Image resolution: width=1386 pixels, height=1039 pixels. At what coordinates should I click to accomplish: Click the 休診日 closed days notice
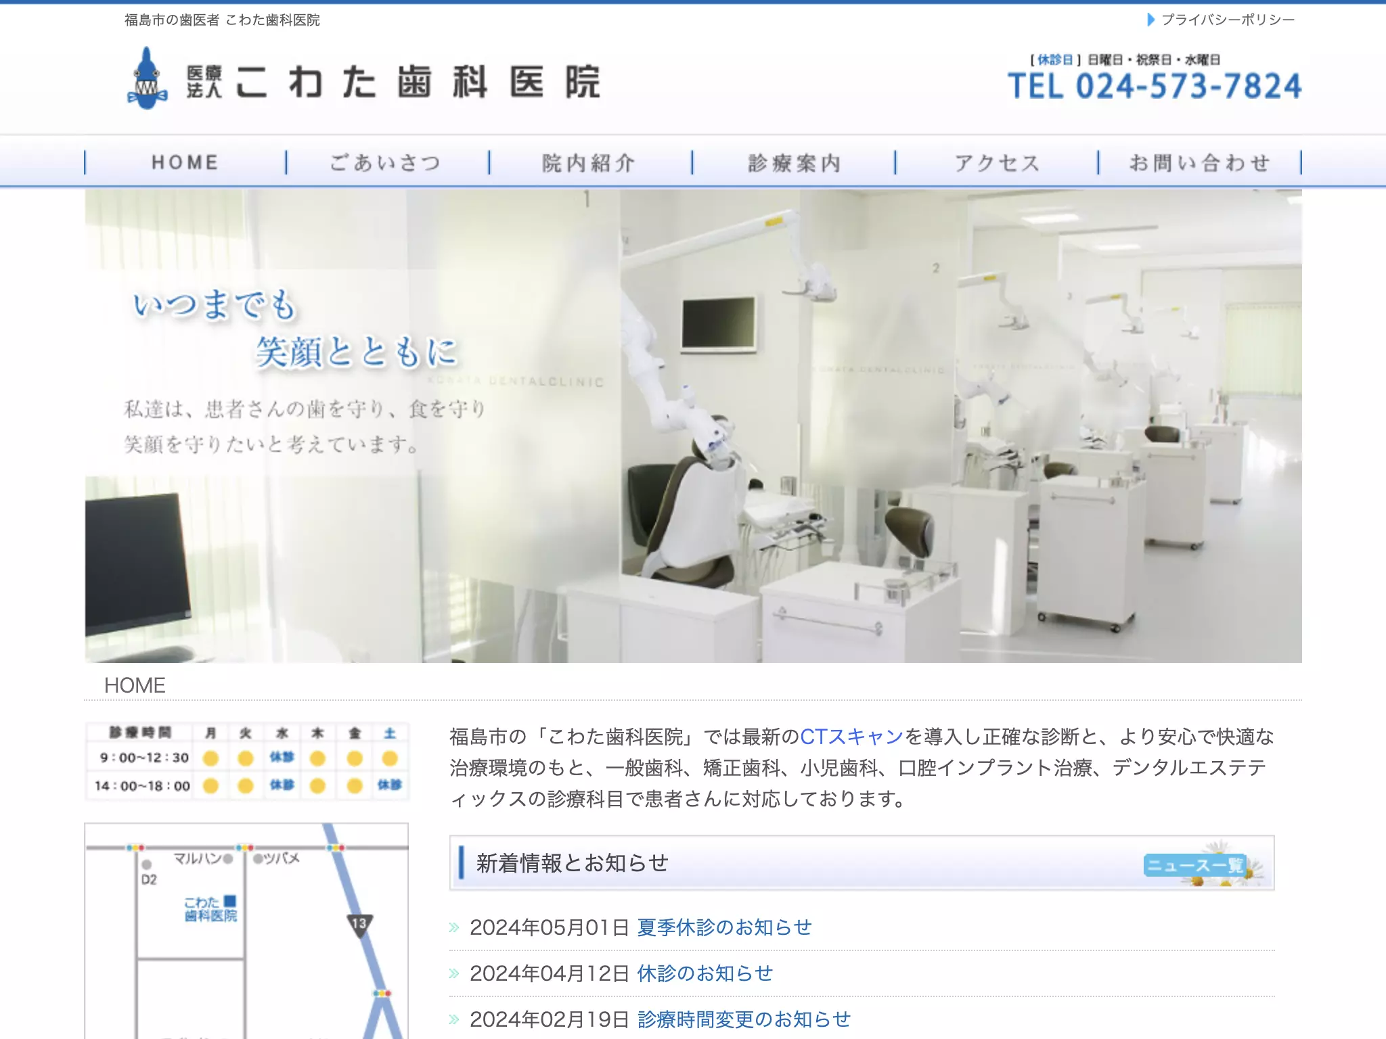click(x=1125, y=60)
